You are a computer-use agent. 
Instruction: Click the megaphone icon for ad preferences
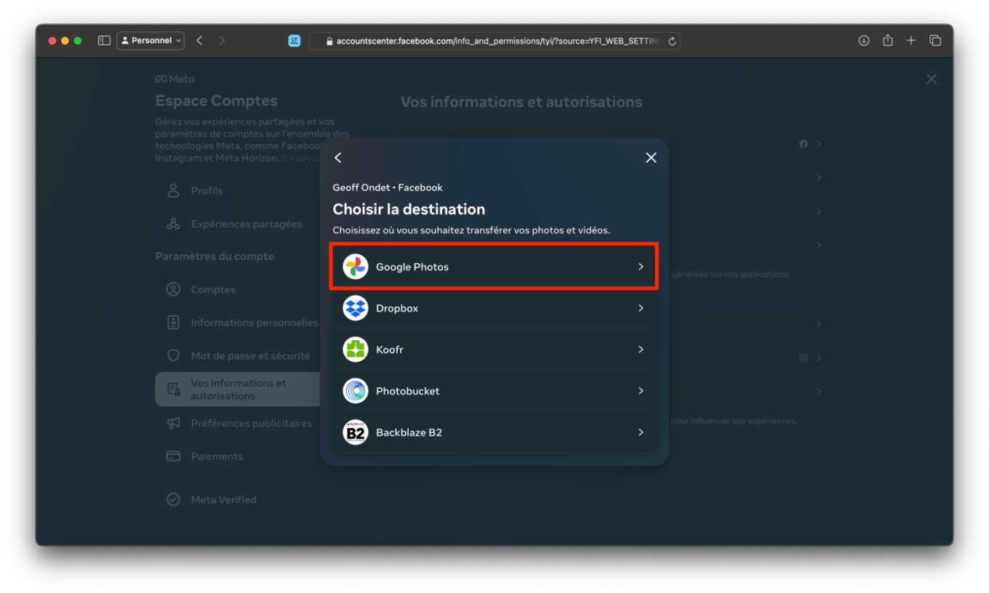coord(173,423)
